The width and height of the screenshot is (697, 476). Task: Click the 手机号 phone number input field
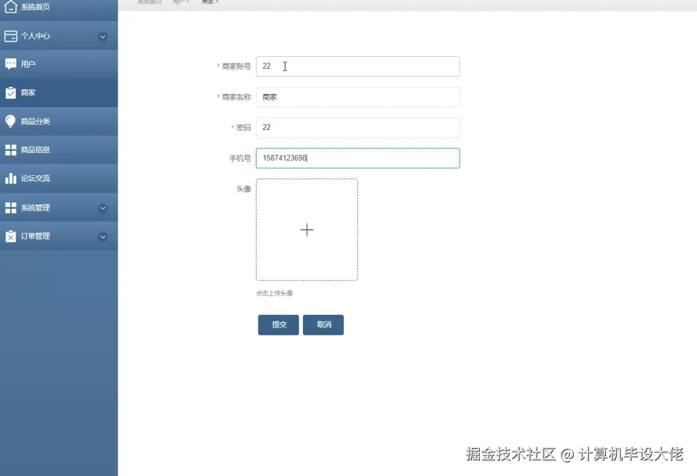click(x=358, y=158)
